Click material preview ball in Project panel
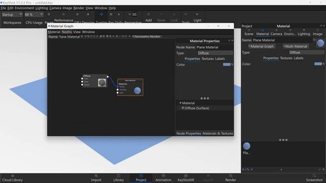The width and height of the screenshot is (326, 183). [x=320, y=43]
